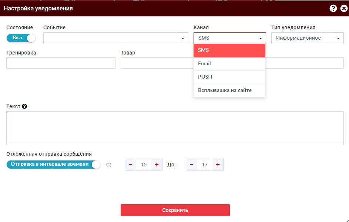Open the Событие dropdown

pos(115,38)
